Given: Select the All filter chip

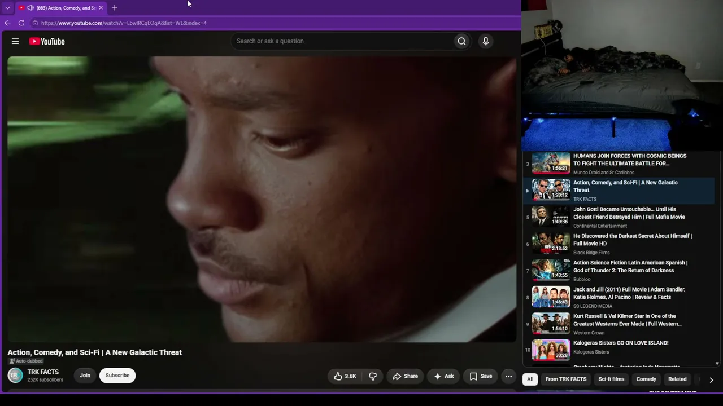Looking at the screenshot, I should [x=530, y=379].
